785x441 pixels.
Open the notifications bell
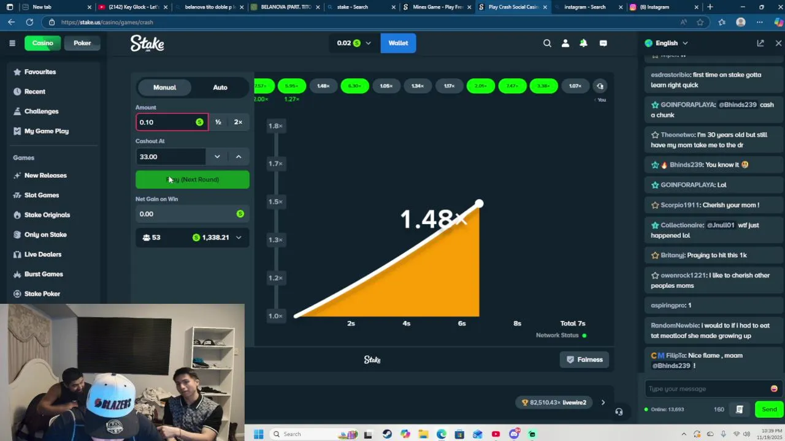pos(584,43)
